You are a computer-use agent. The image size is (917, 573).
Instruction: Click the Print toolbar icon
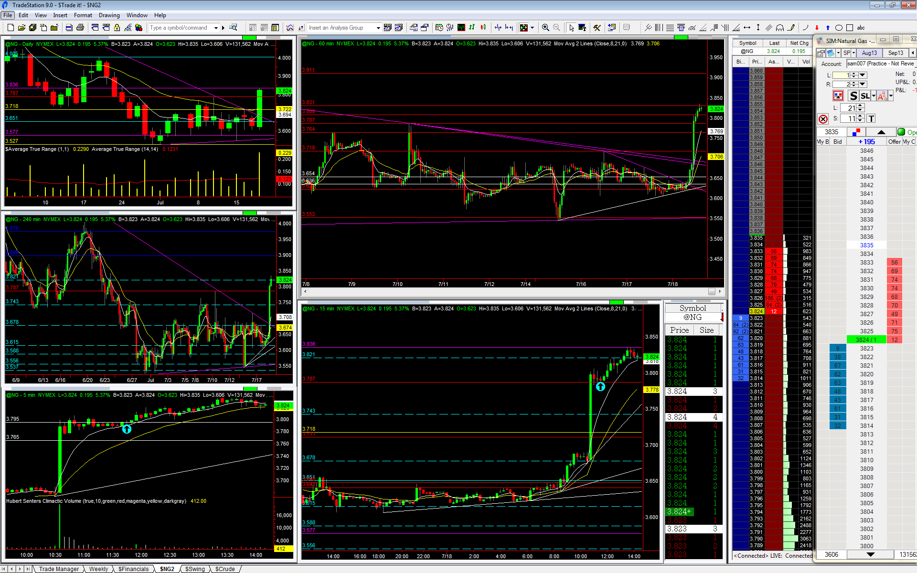click(80, 28)
